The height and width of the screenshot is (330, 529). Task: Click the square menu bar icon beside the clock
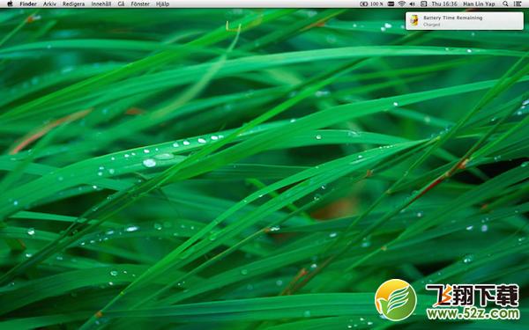pos(423,4)
